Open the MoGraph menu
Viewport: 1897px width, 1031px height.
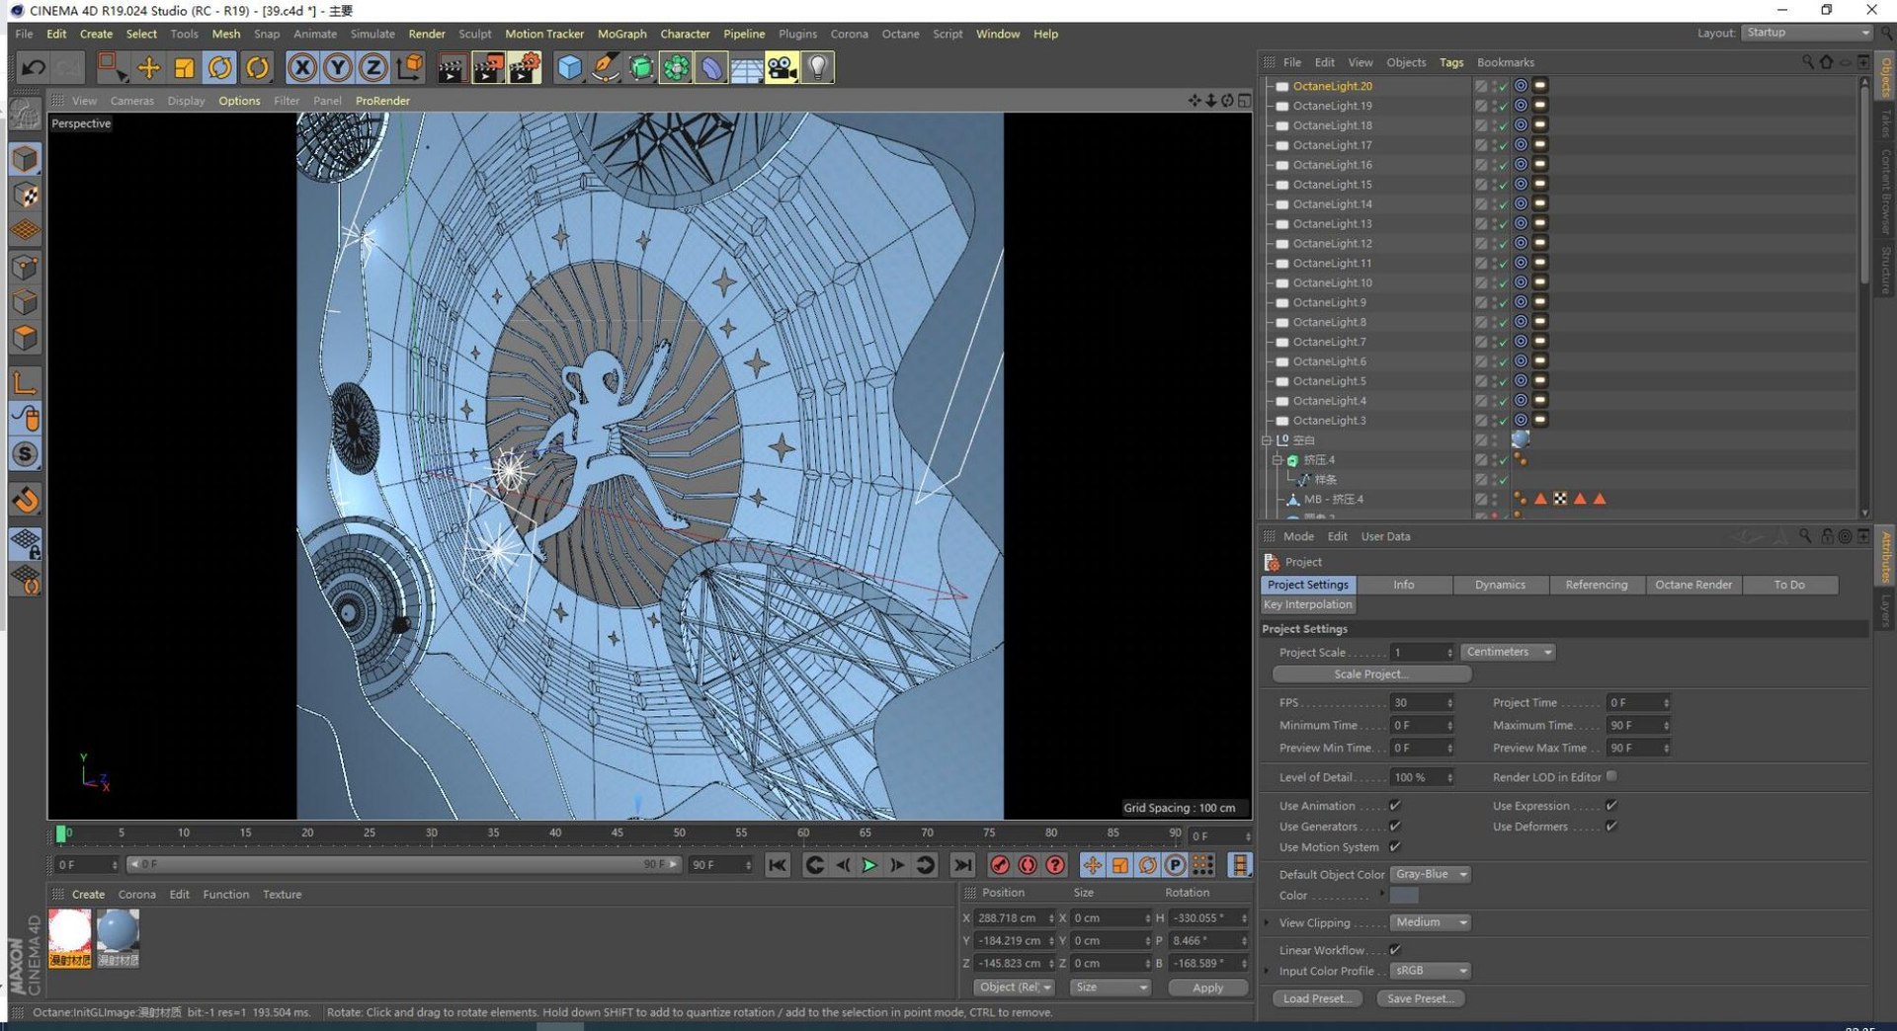pyautogui.click(x=621, y=34)
